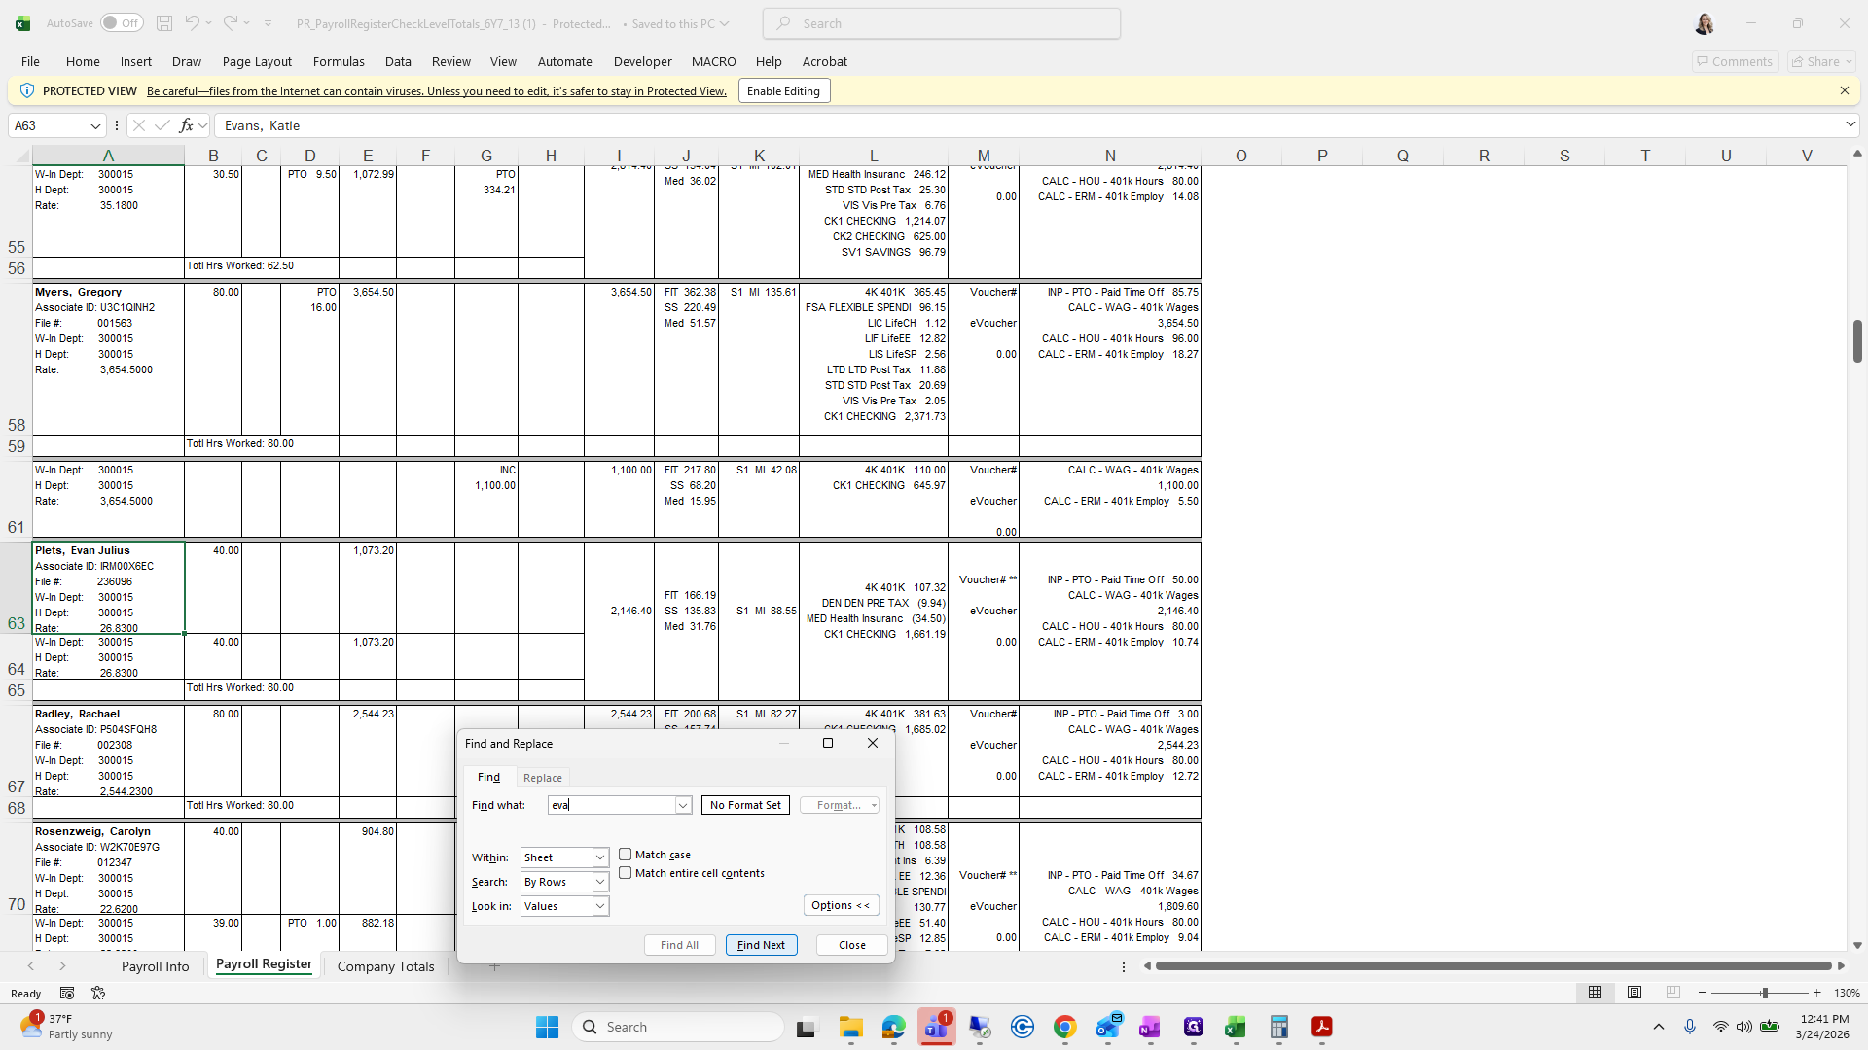
Task: Enable Match case checkbox
Action: pos(626,855)
